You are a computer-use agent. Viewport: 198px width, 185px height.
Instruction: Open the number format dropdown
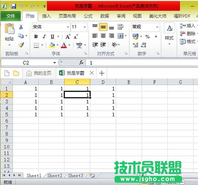pyautogui.click(x=157, y=27)
